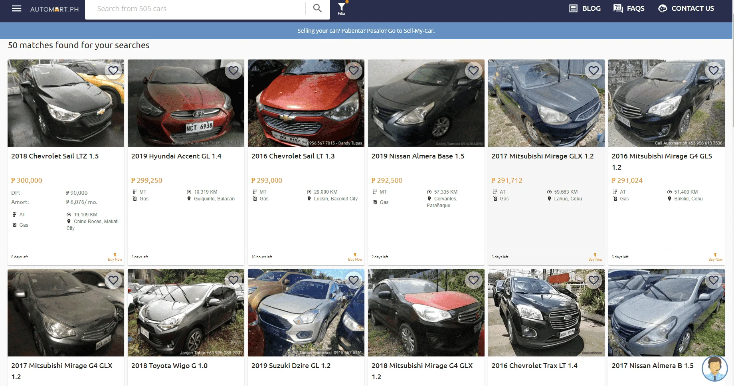Click Buy Now on 2016 Chevrolet Sail LT
This screenshot has width=734, height=386.
[355, 257]
